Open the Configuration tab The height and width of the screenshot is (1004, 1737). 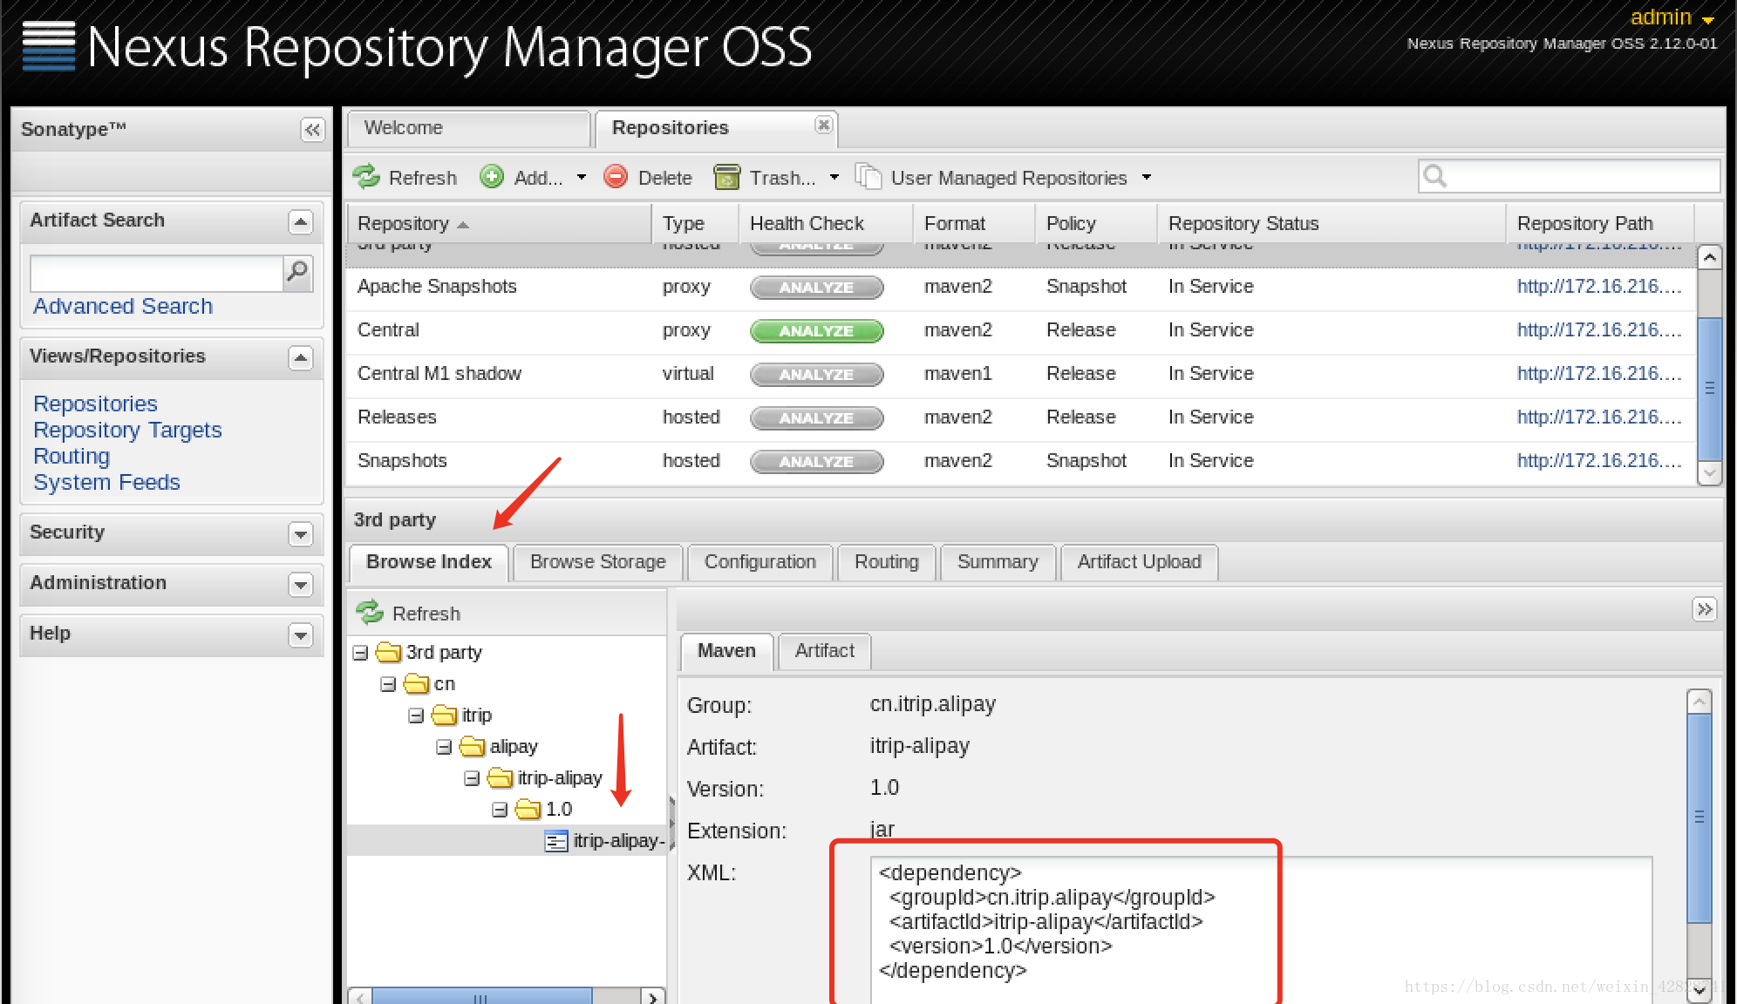pos(760,562)
